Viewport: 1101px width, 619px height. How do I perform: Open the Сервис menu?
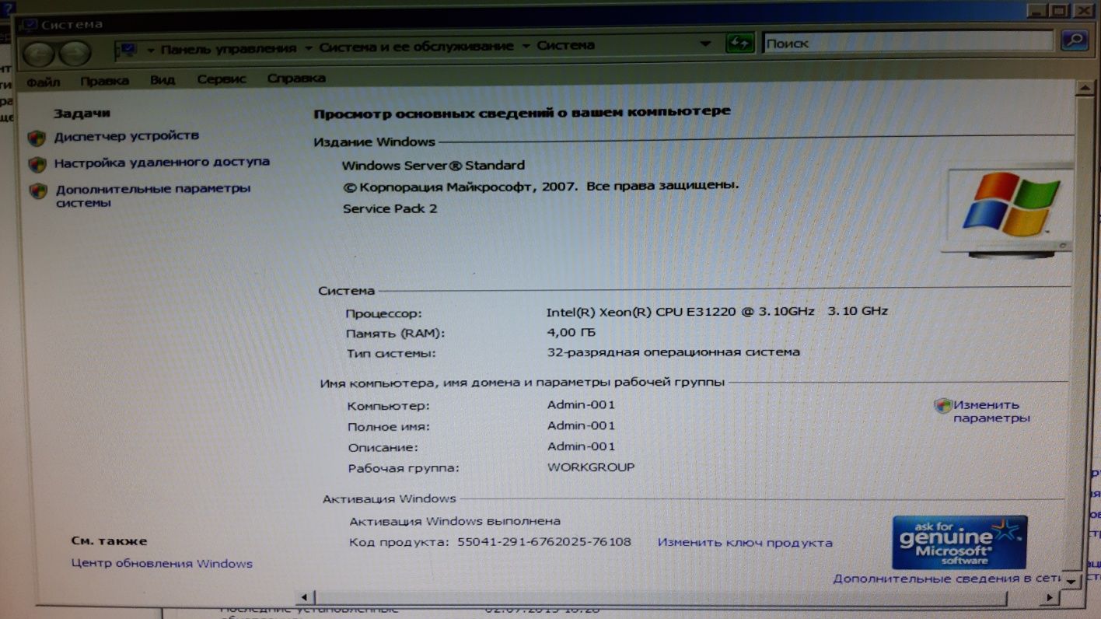(x=222, y=79)
